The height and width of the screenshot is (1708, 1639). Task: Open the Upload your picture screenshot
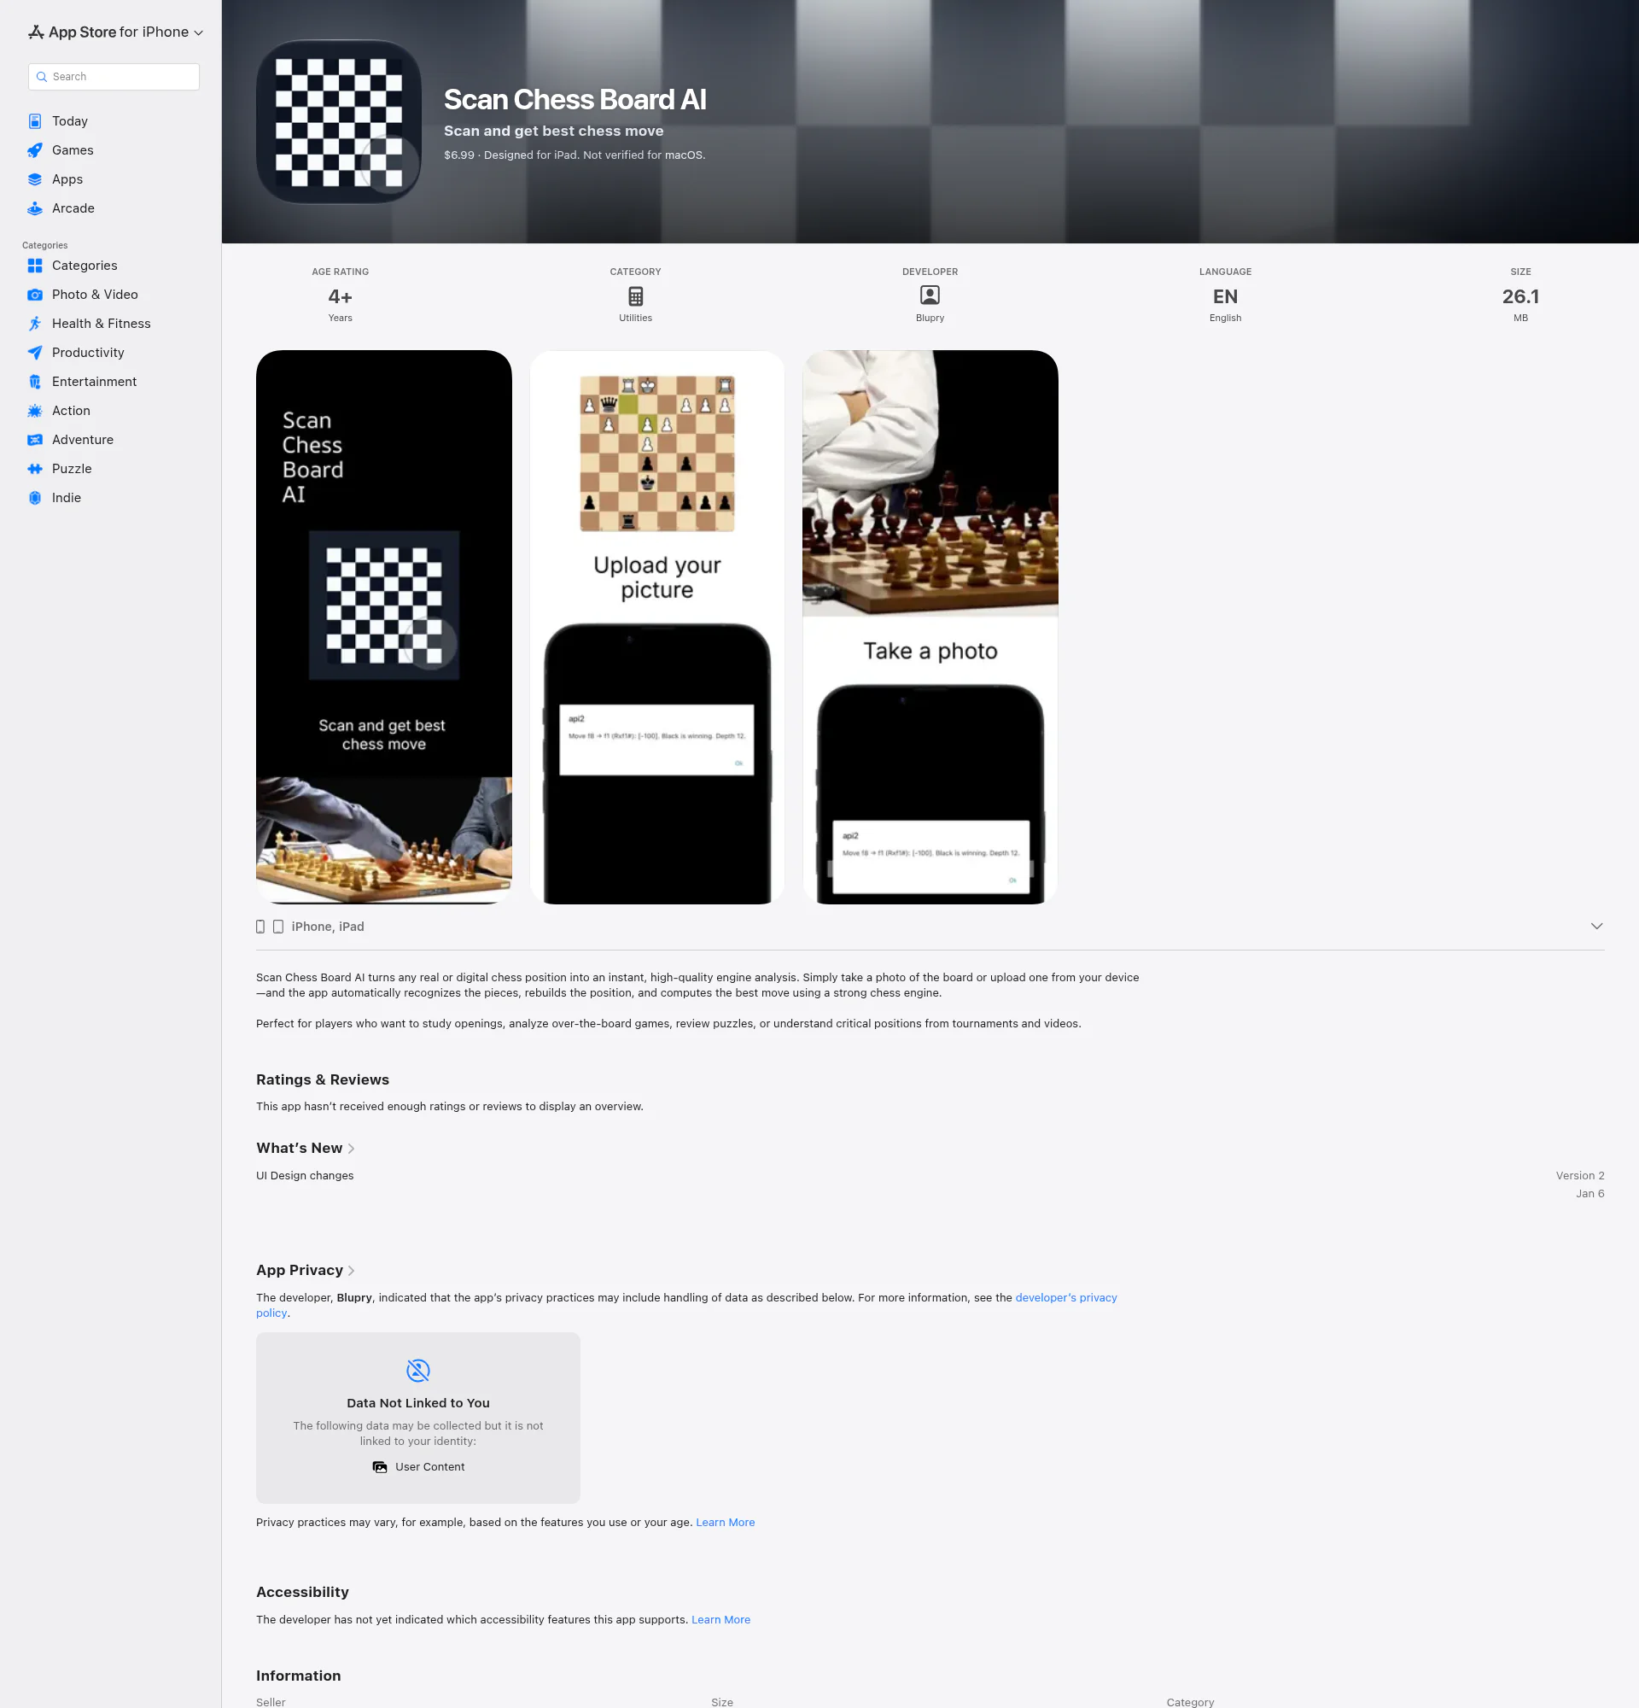coord(657,628)
